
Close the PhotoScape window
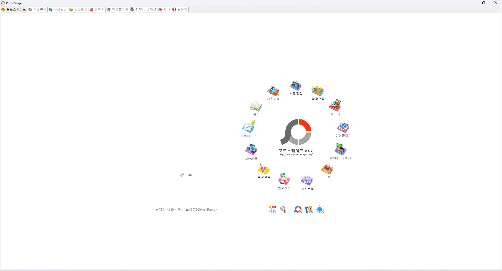[x=496, y=3]
